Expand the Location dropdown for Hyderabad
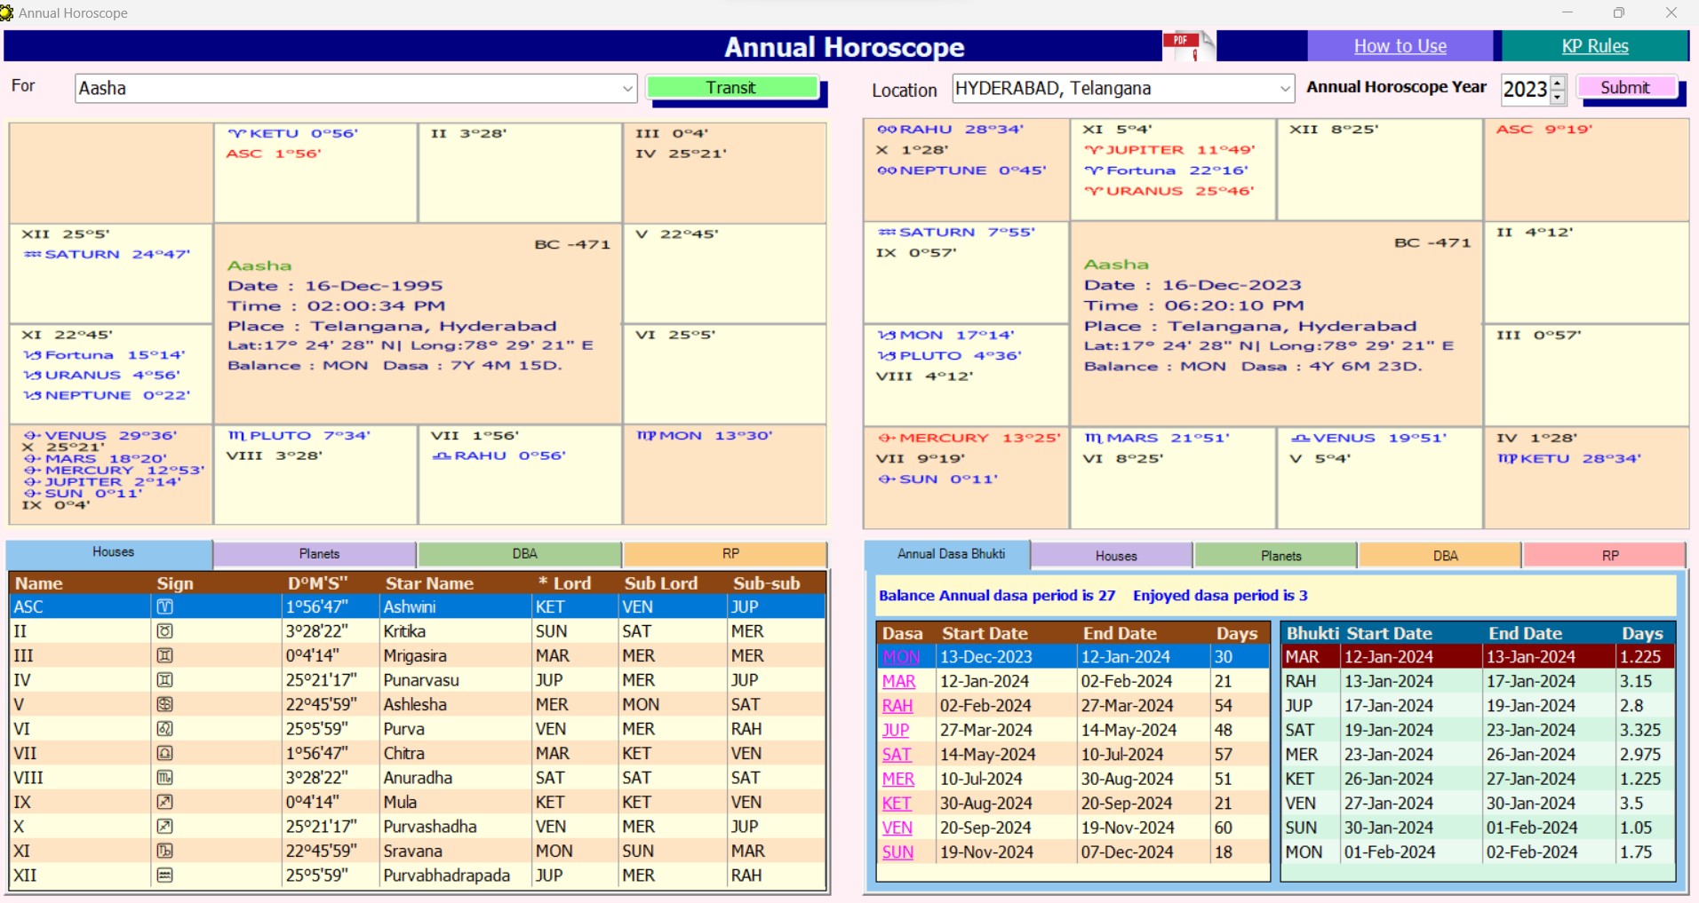Image resolution: width=1699 pixels, height=903 pixels. click(x=1284, y=89)
